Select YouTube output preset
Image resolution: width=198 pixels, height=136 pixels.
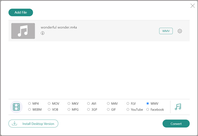click(x=128, y=110)
